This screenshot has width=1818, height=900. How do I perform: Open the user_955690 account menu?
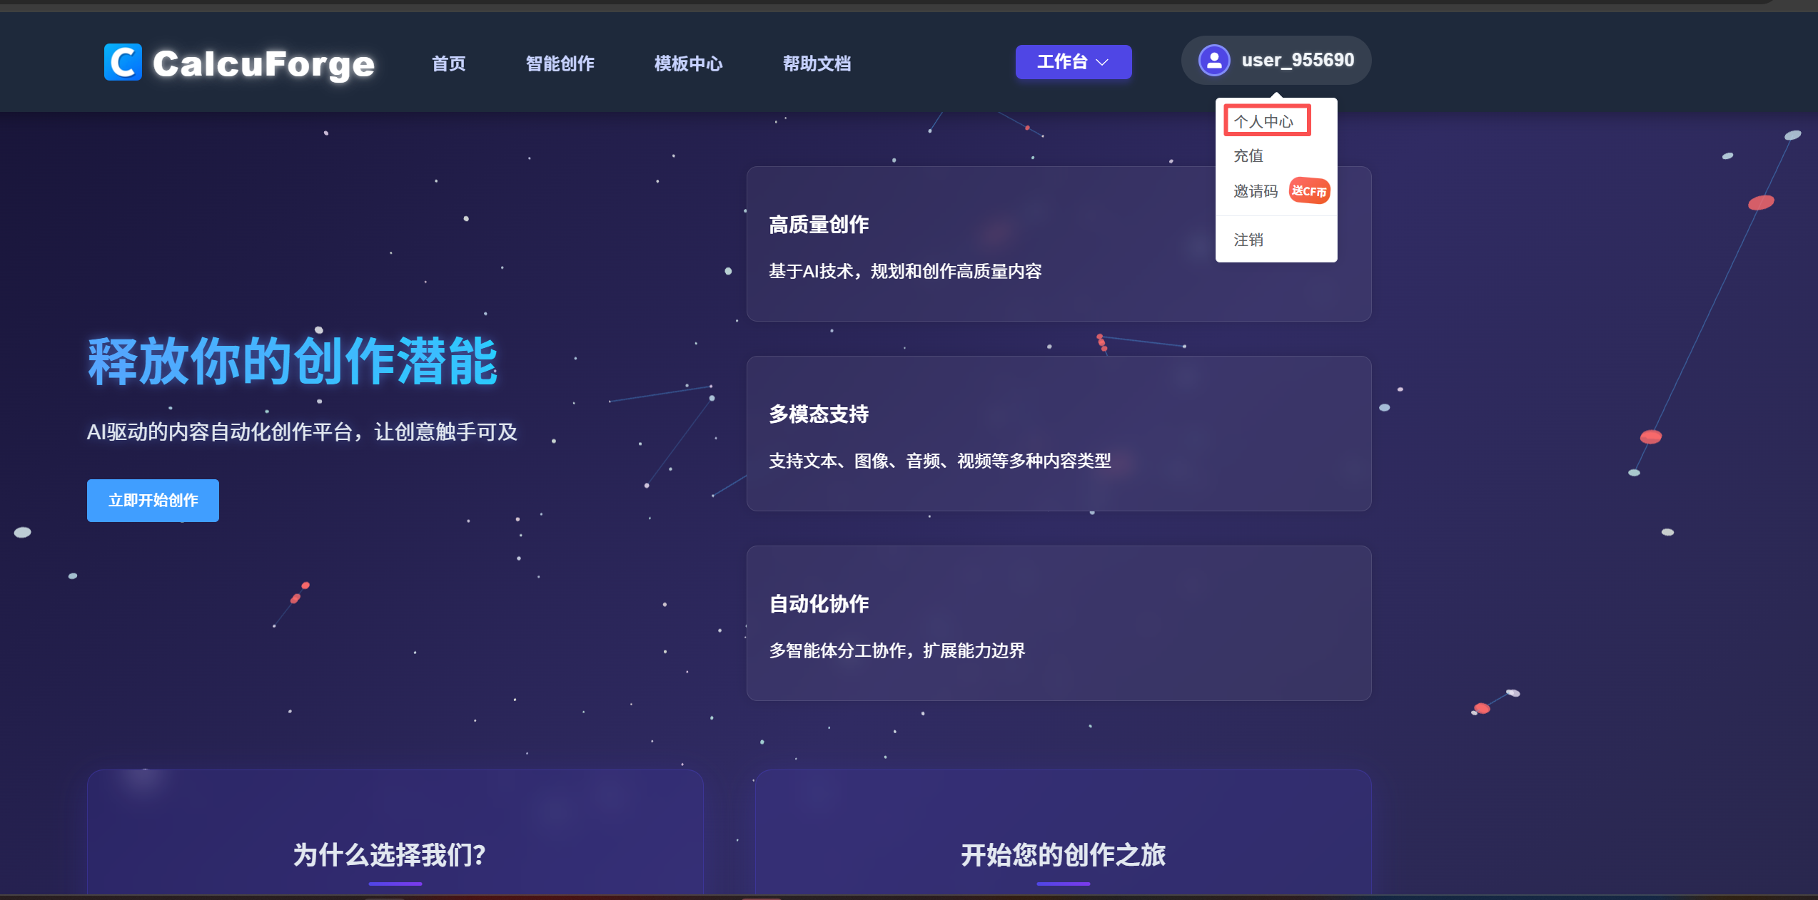pyautogui.click(x=1296, y=61)
